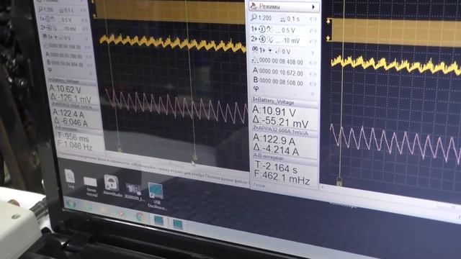Click Δ:-126.1 mV readout in left window

[71, 97]
